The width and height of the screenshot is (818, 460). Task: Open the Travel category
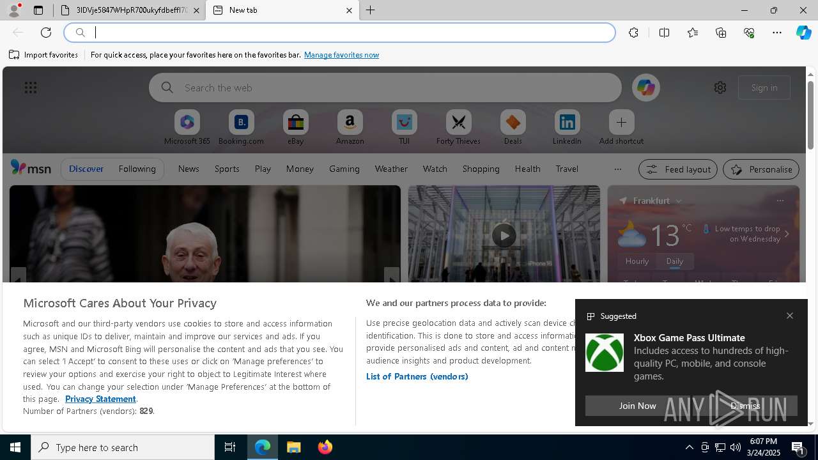tap(567, 169)
